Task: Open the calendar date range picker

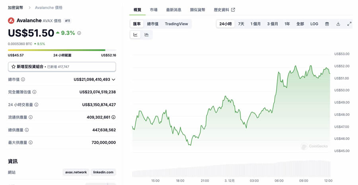Action: point(327,24)
